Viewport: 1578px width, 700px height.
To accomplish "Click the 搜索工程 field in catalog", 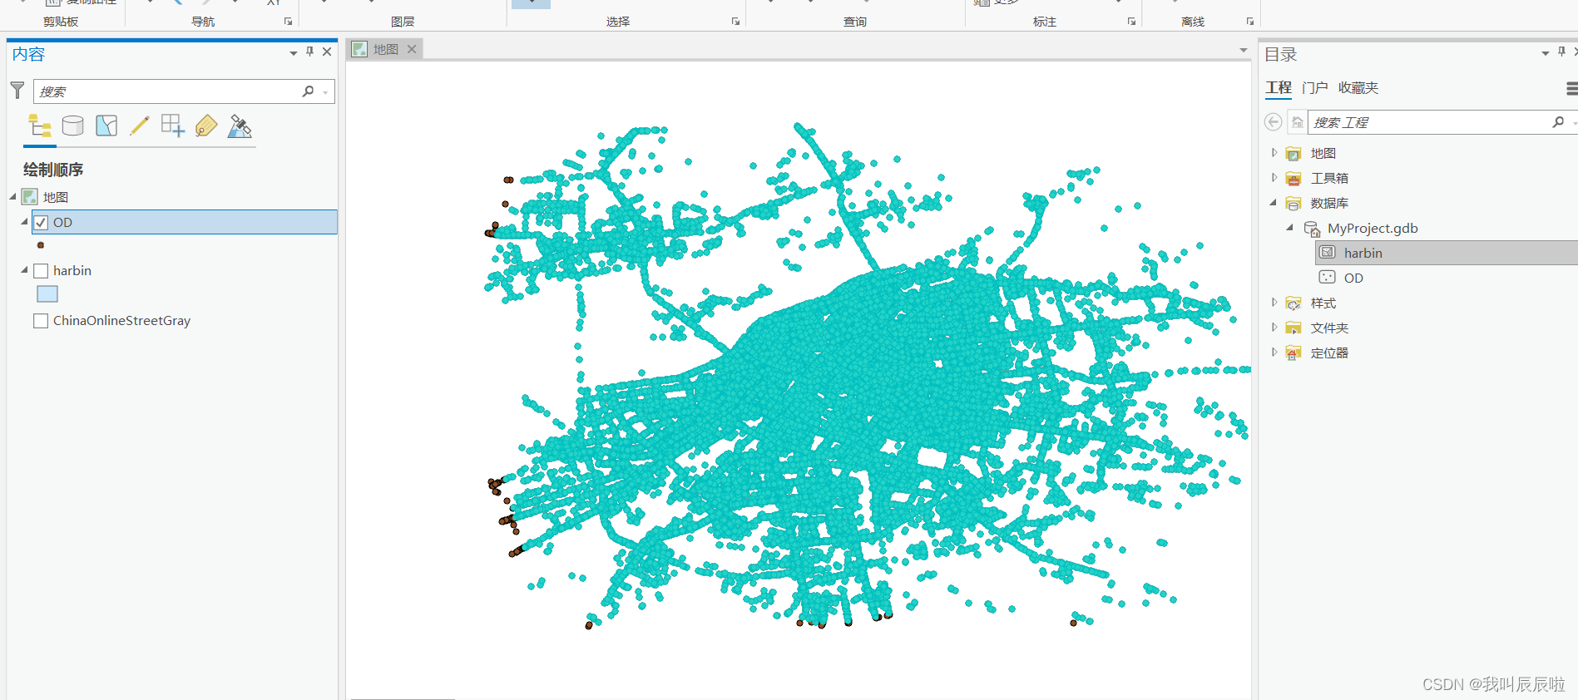I will (x=1442, y=122).
